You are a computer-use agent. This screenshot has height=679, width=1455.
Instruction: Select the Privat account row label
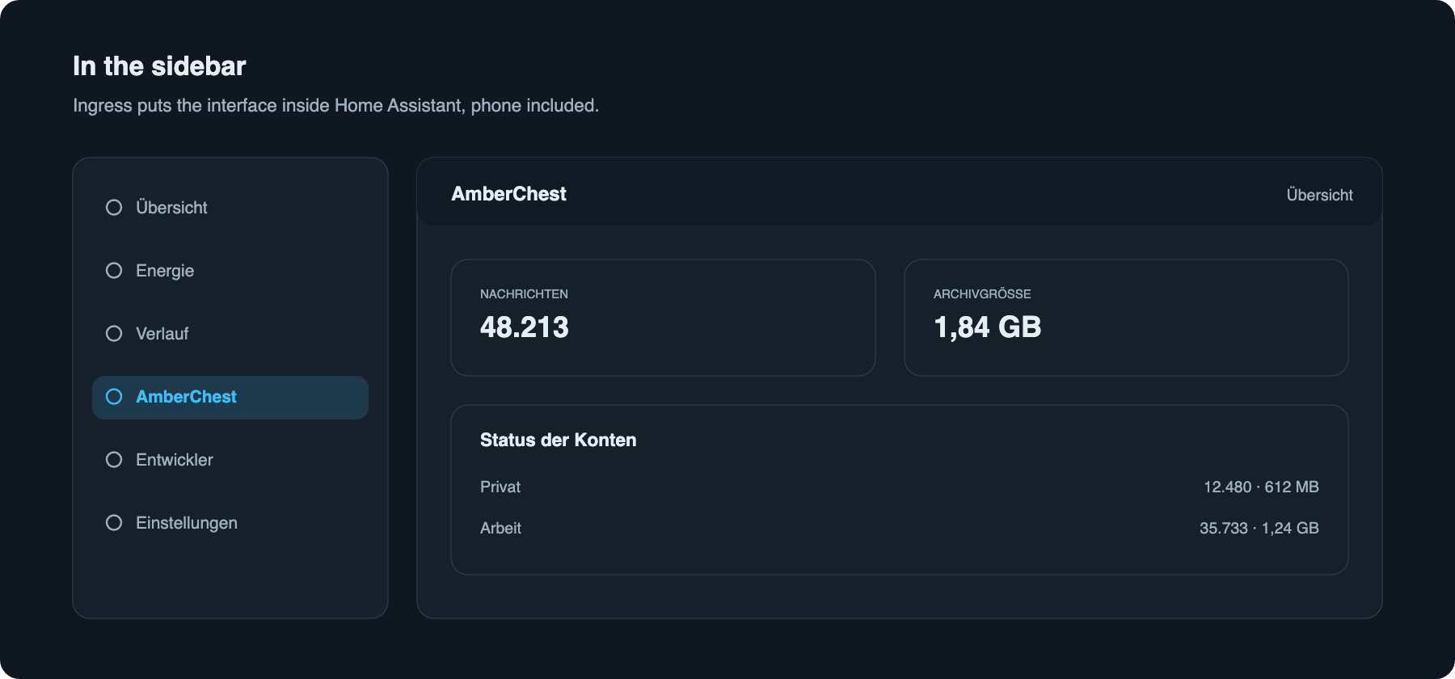[500, 487]
